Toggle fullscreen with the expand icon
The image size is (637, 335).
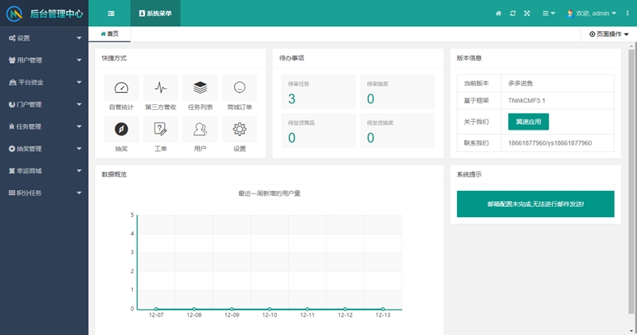click(527, 14)
